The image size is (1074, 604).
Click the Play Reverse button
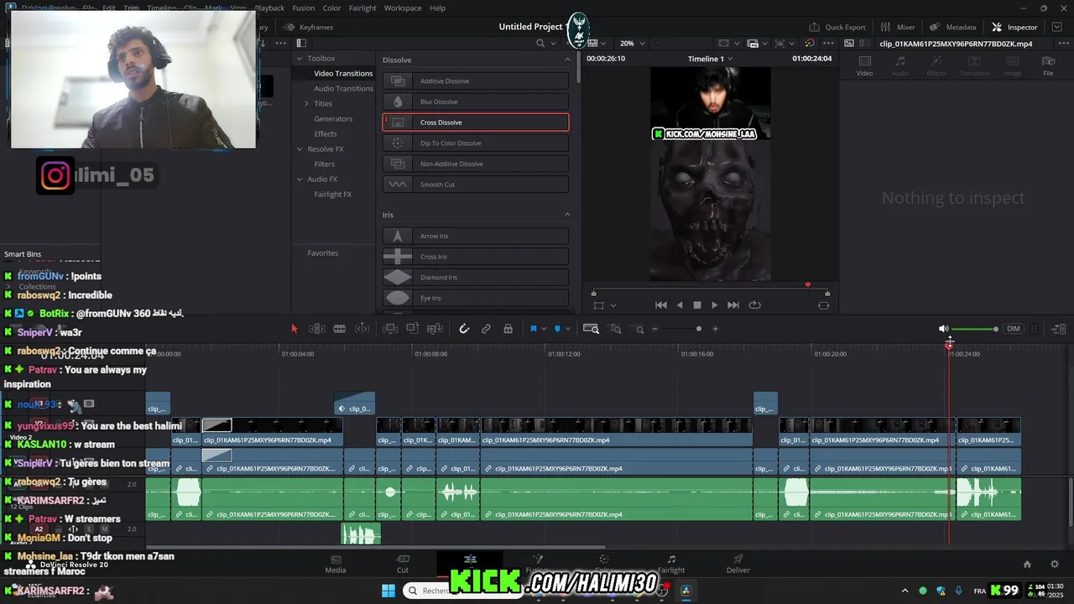tap(680, 305)
